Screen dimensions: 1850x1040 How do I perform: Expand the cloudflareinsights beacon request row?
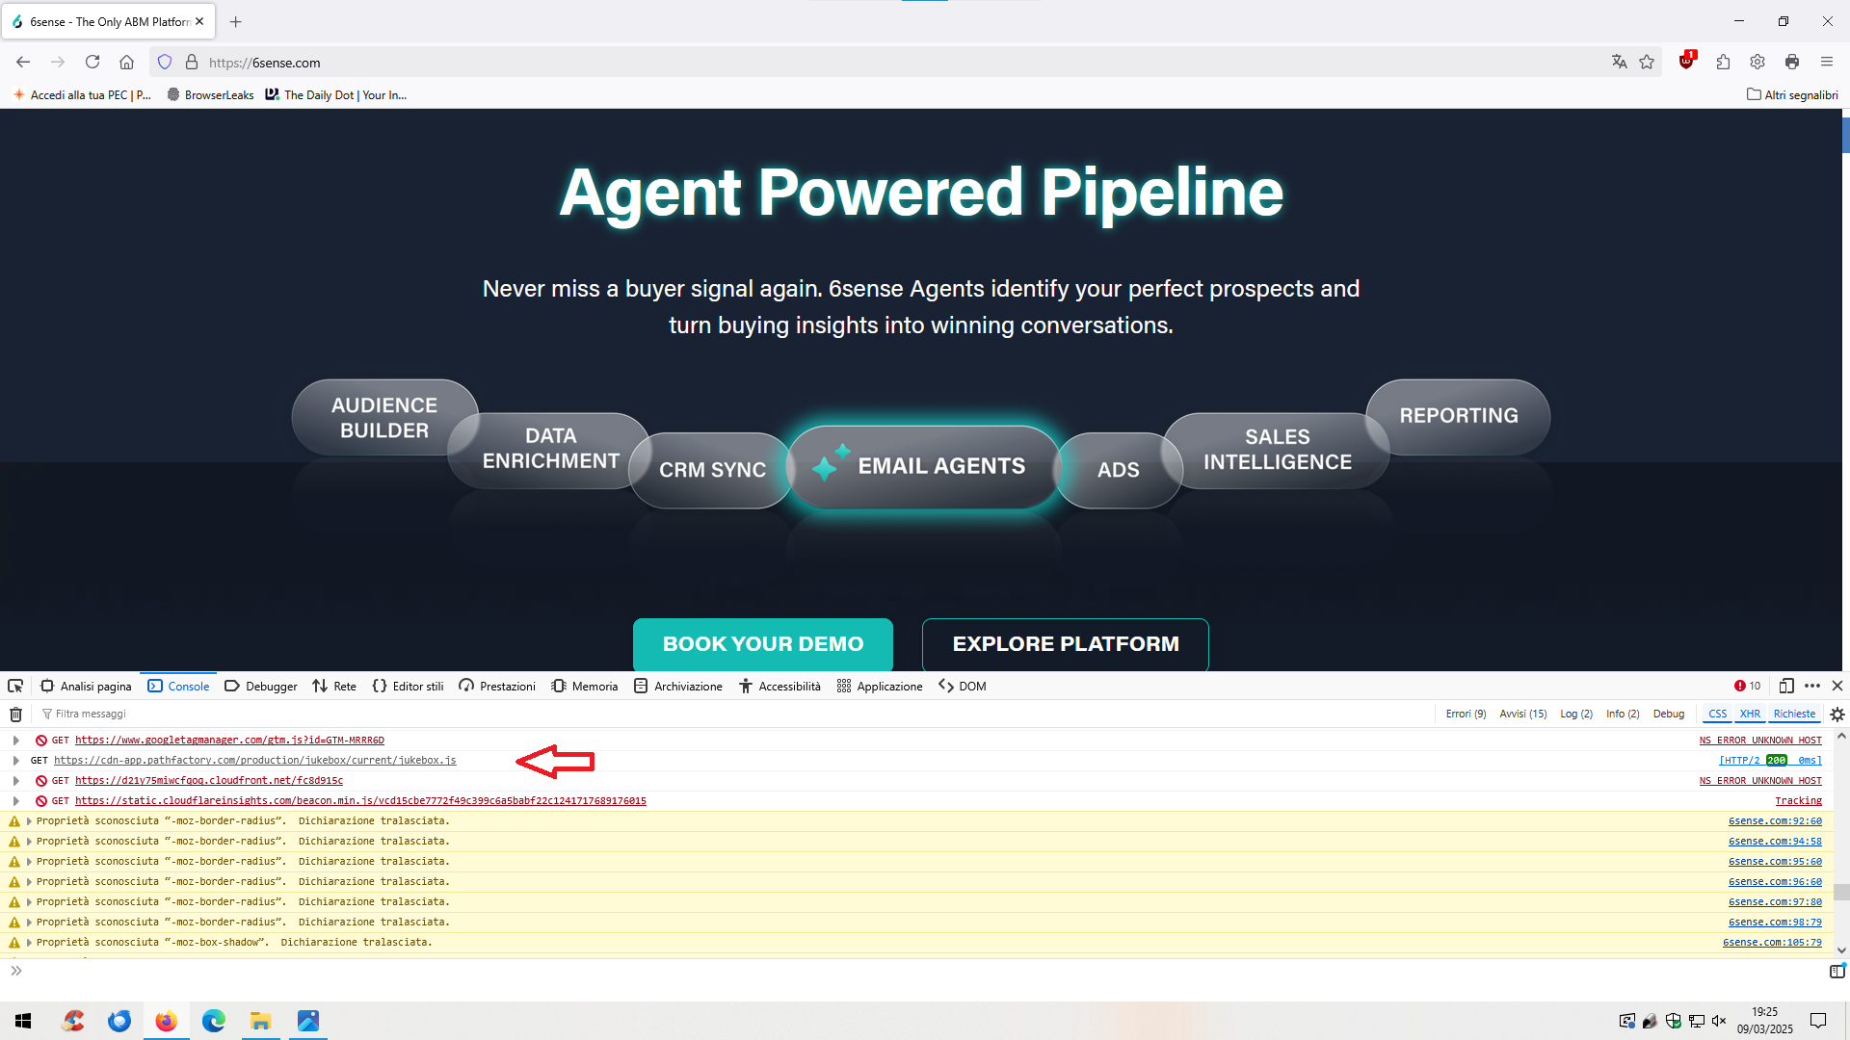[x=15, y=801]
